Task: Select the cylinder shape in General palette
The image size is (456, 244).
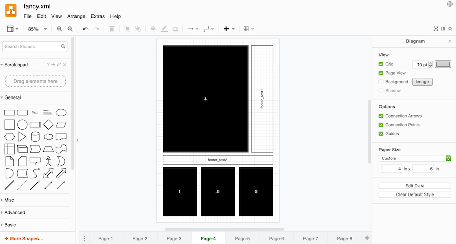Action: tap(35, 137)
